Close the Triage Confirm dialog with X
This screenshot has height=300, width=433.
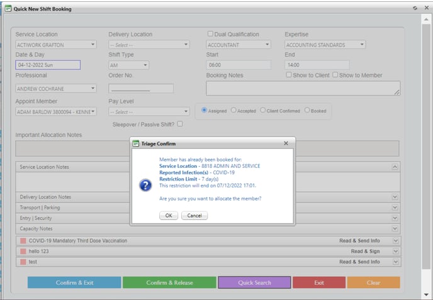[x=286, y=143]
